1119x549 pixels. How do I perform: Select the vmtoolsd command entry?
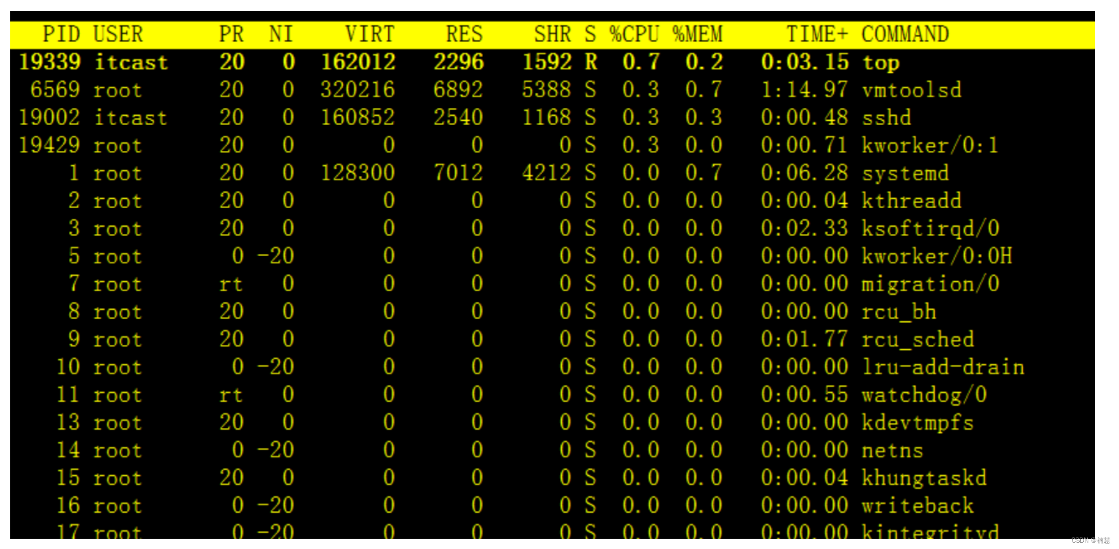[x=912, y=90]
